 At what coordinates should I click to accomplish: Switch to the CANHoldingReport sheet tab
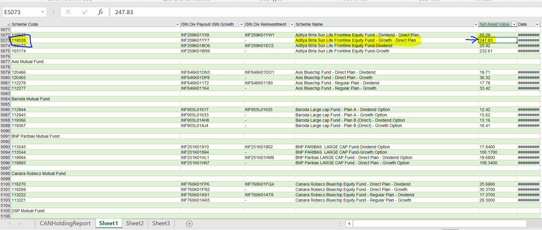[65, 223]
